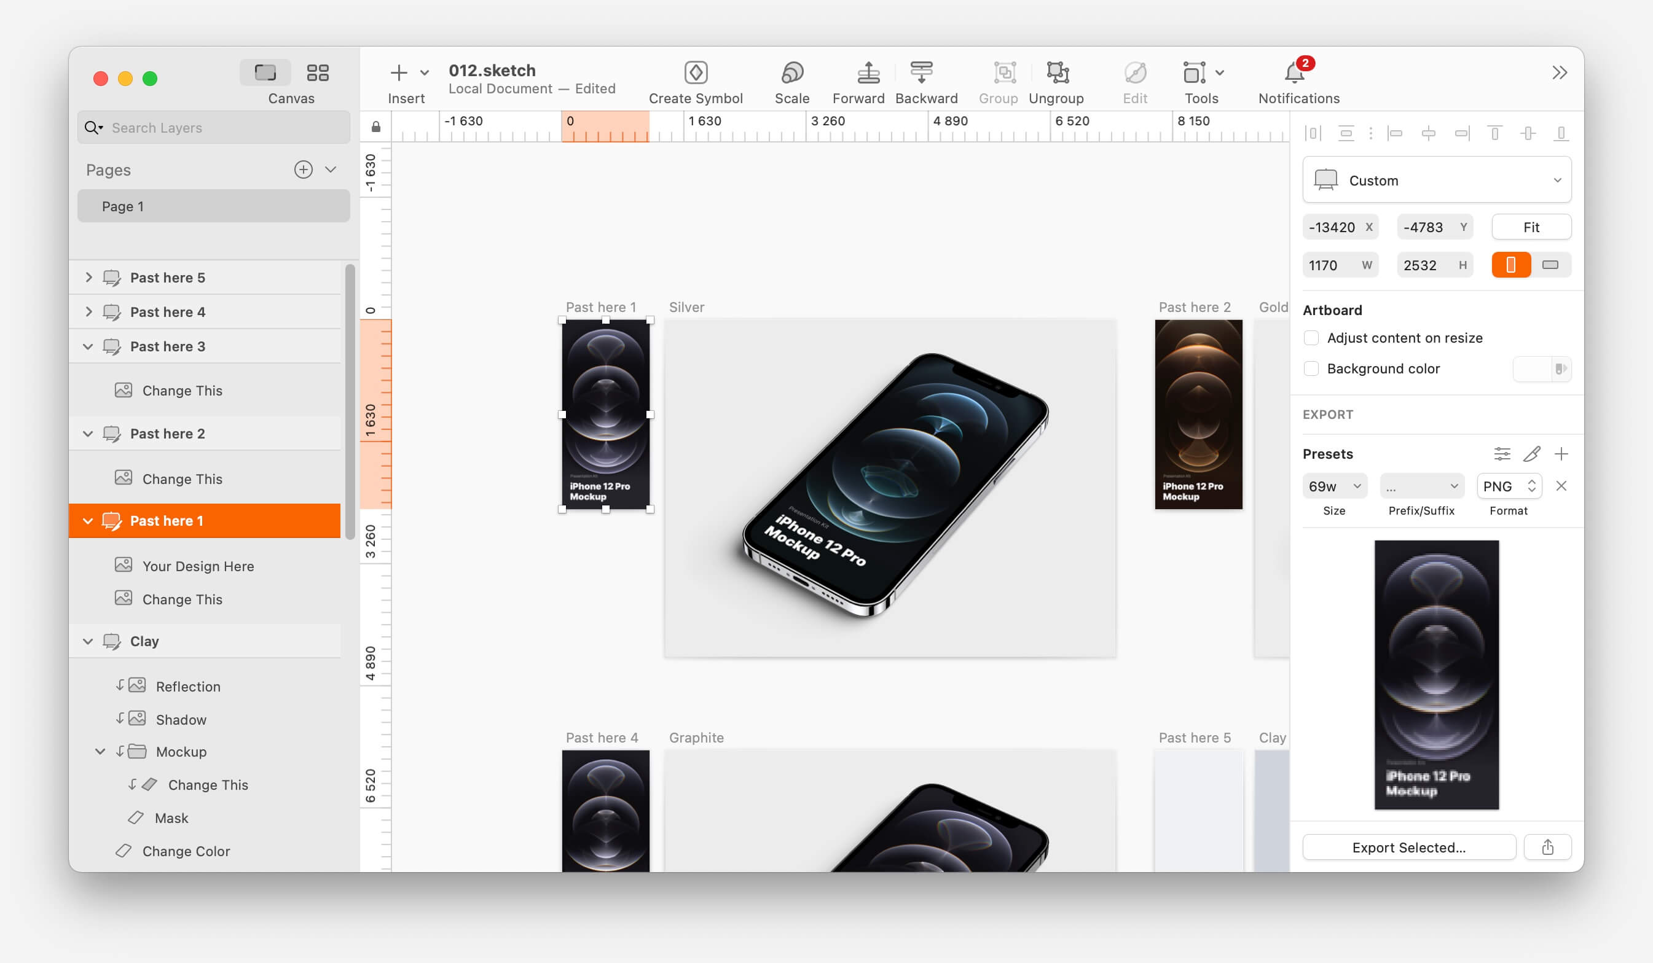
Task: Open the 69w Size dropdown
Action: pos(1334,486)
